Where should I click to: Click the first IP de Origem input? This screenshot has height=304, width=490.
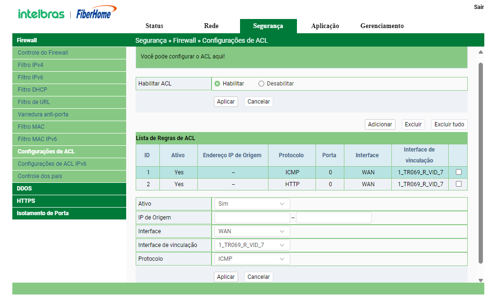(x=252, y=218)
